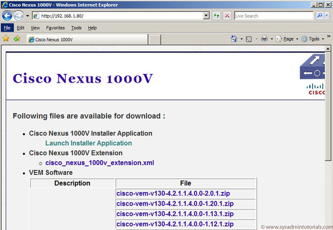This screenshot has height=230, width=333.
Task: Click the Print icon
Action: pos(264,39)
